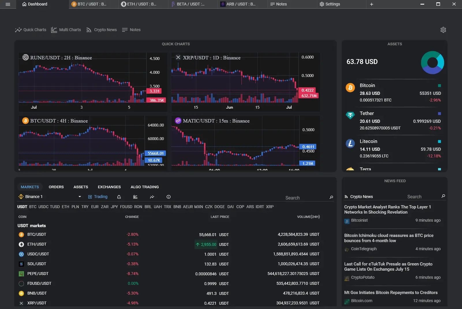Click the BNB/USDT coin icon in the markets list
462x309 pixels.
(x=21, y=293)
